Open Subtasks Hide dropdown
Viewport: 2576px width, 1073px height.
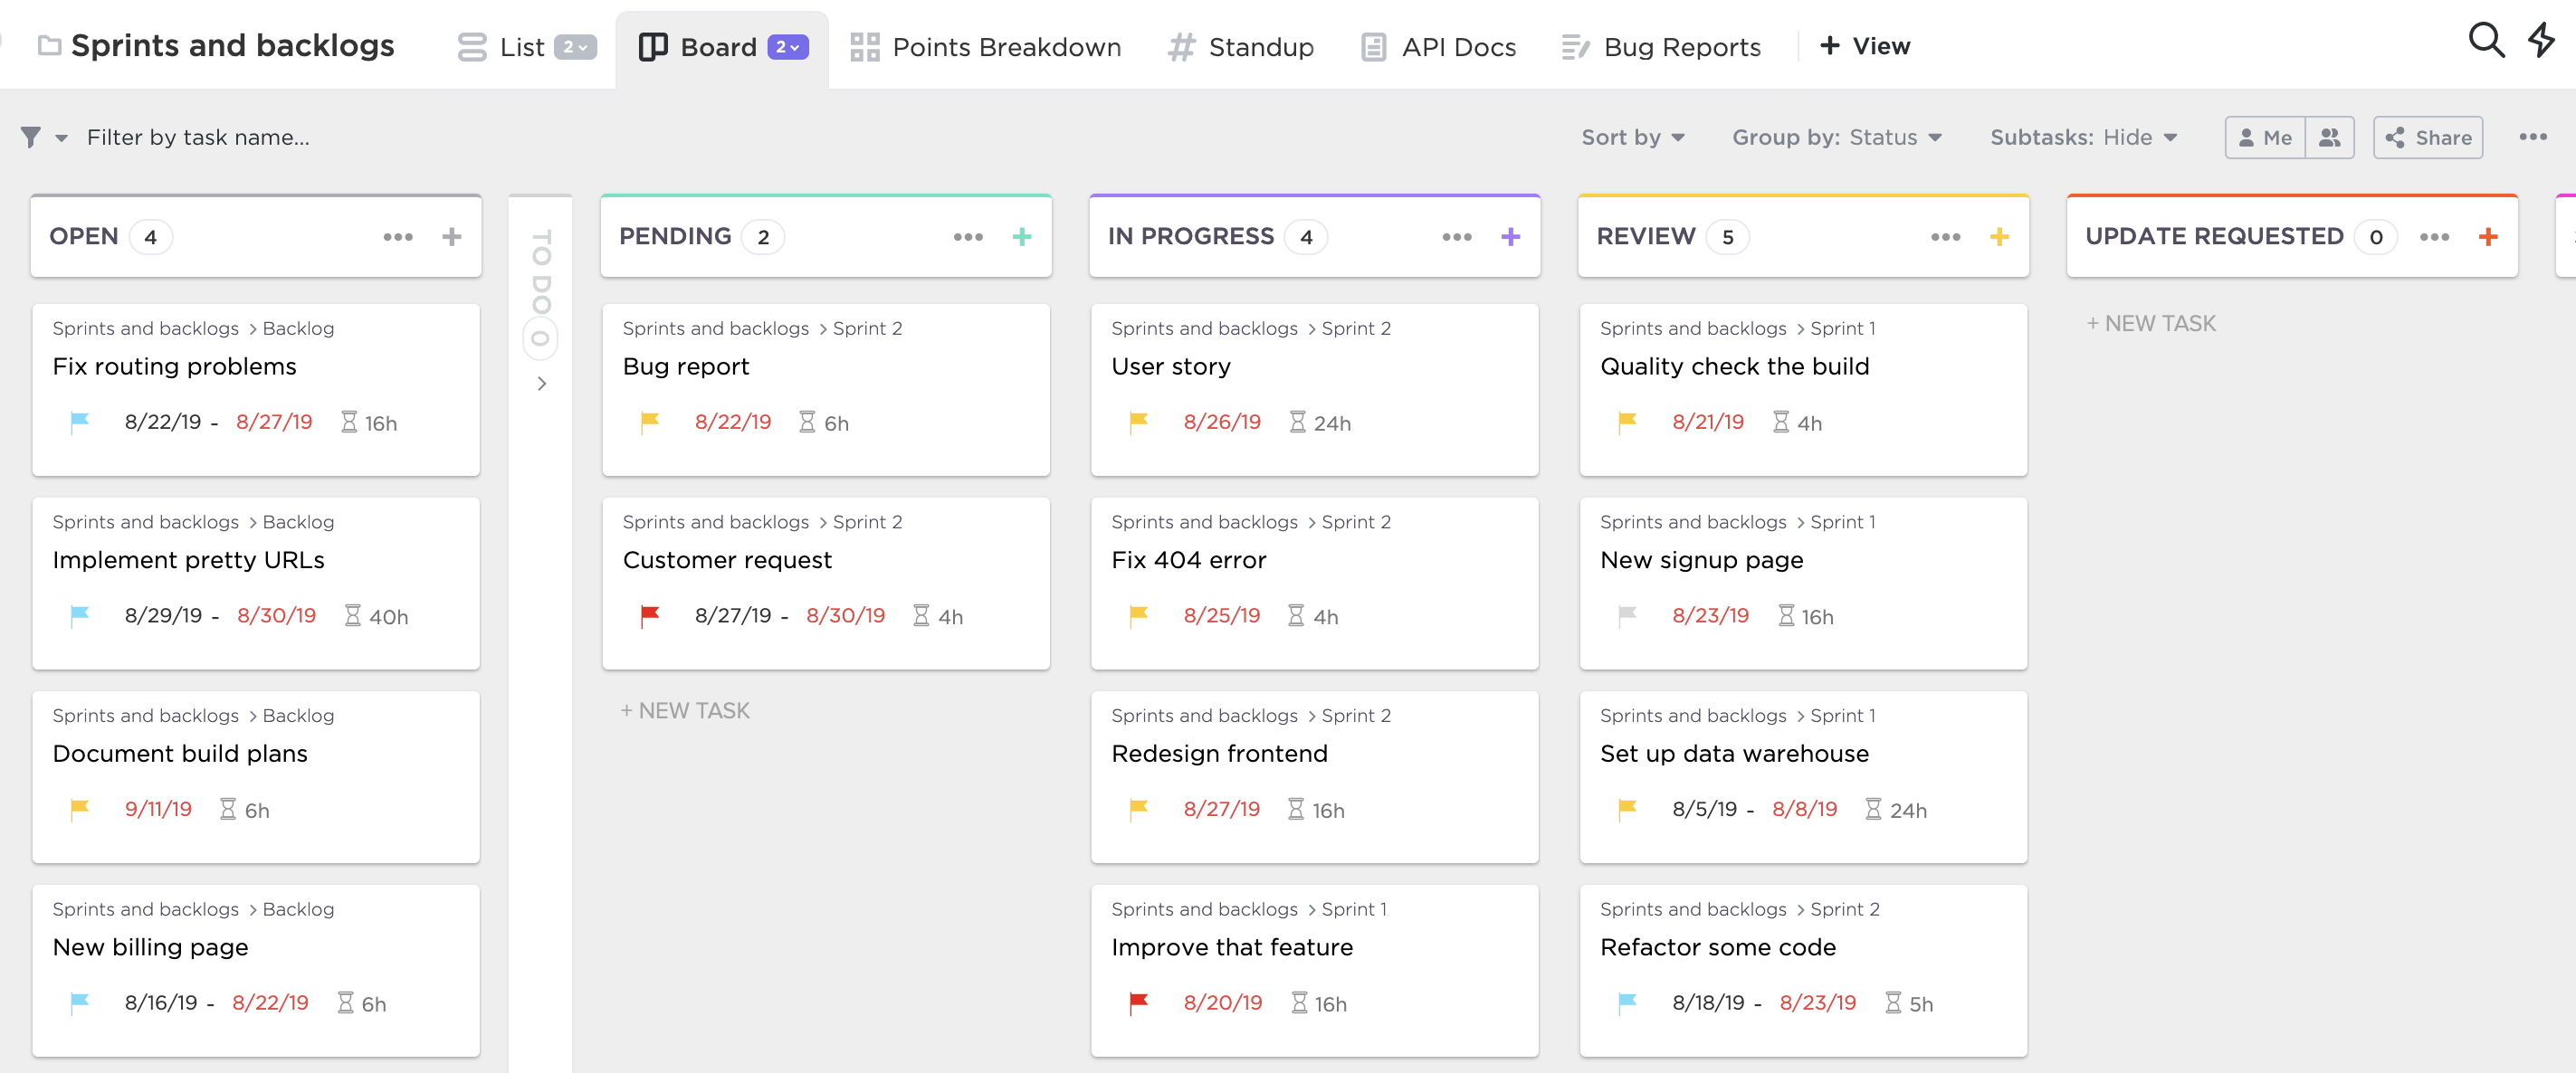2083,137
